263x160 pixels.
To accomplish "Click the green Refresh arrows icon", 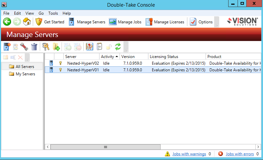I will [x=118, y=47].
